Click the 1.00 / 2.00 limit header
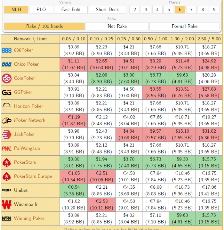Viewport: 224px width, 230px height. pos(182,39)
